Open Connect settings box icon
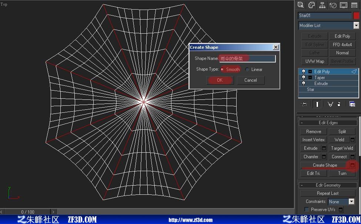The image size is (361, 224). 352,157
